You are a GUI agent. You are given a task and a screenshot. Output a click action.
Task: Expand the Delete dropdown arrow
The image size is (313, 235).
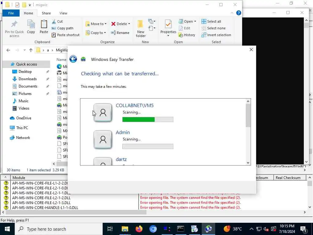click(x=129, y=24)
